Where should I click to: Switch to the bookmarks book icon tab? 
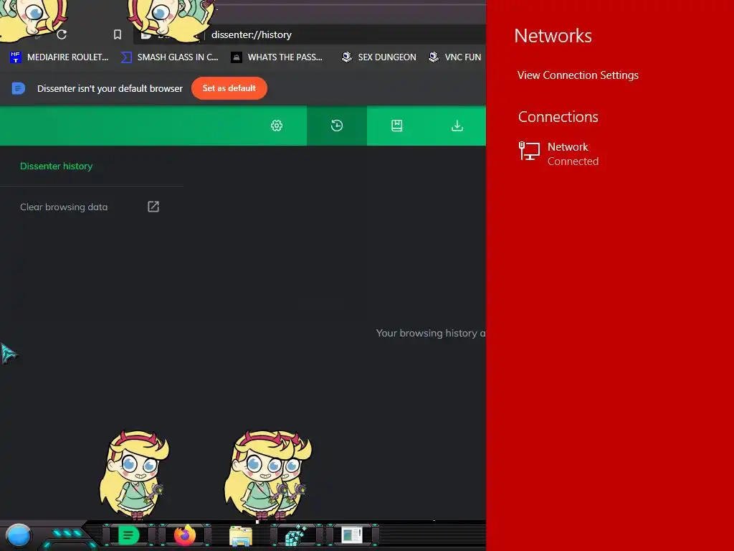point(397,126)
